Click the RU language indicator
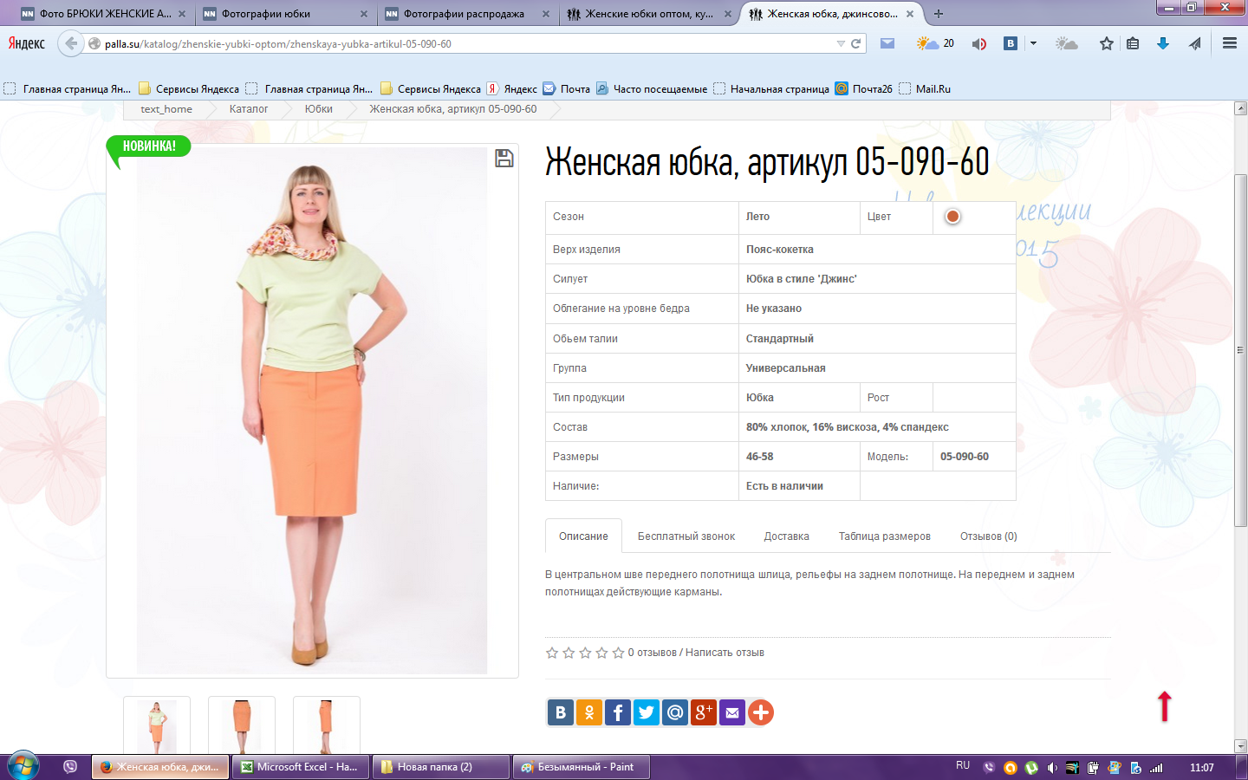Screen dimensions: 1248x780 (x=963, y=765)
